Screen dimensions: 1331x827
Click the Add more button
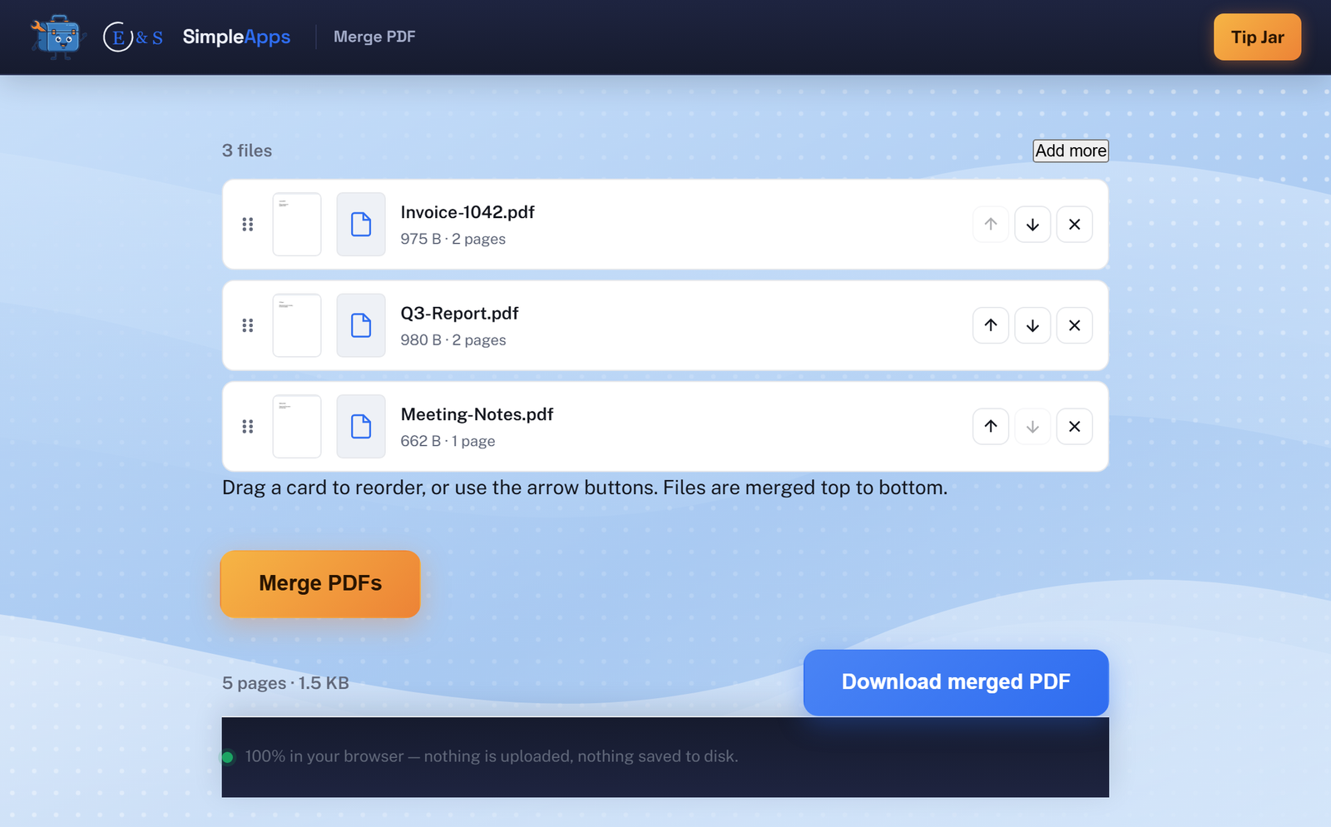click(x=1071, y=151)
